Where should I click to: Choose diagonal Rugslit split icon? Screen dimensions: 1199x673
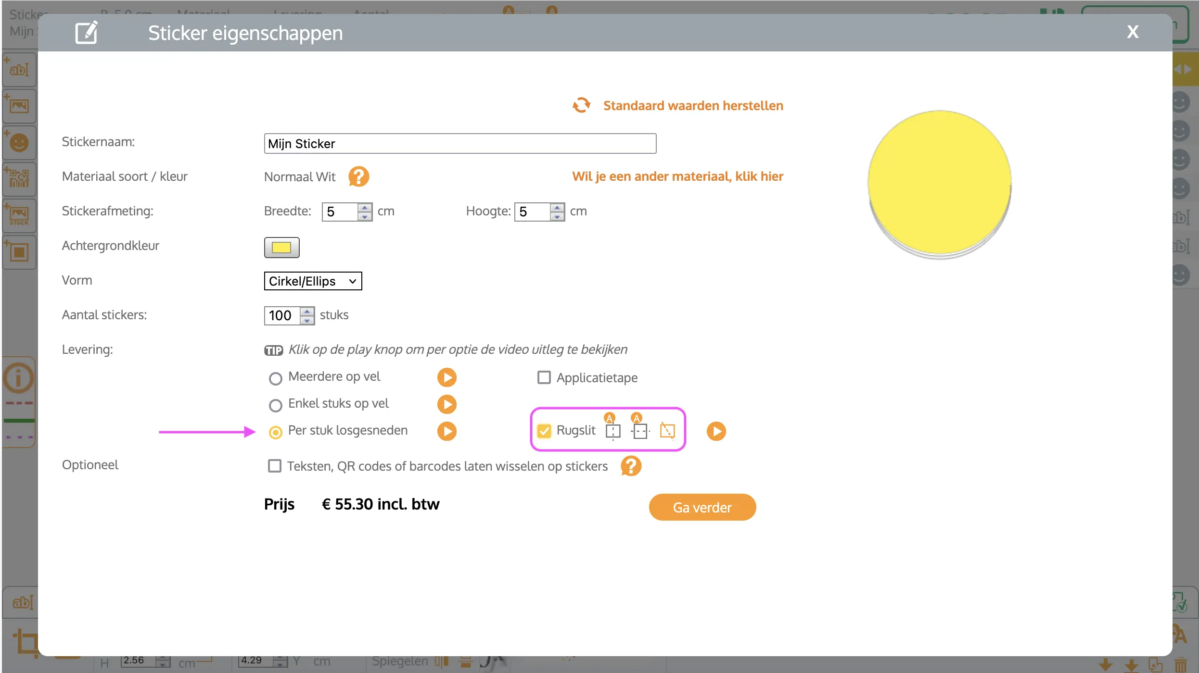point(667,430)
